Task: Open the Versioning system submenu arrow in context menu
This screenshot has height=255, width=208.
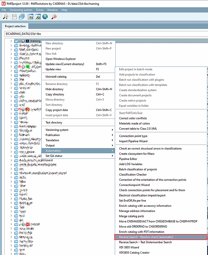Action: [112, 130]
